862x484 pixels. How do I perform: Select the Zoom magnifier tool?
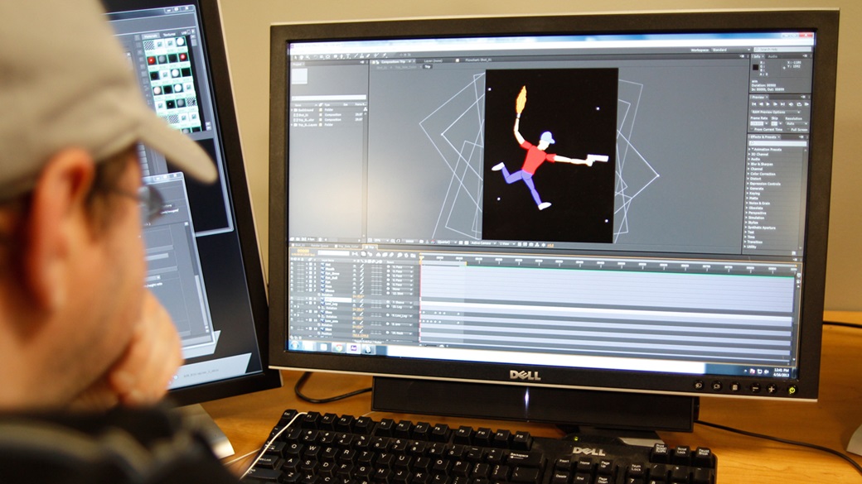coord(308,56)
